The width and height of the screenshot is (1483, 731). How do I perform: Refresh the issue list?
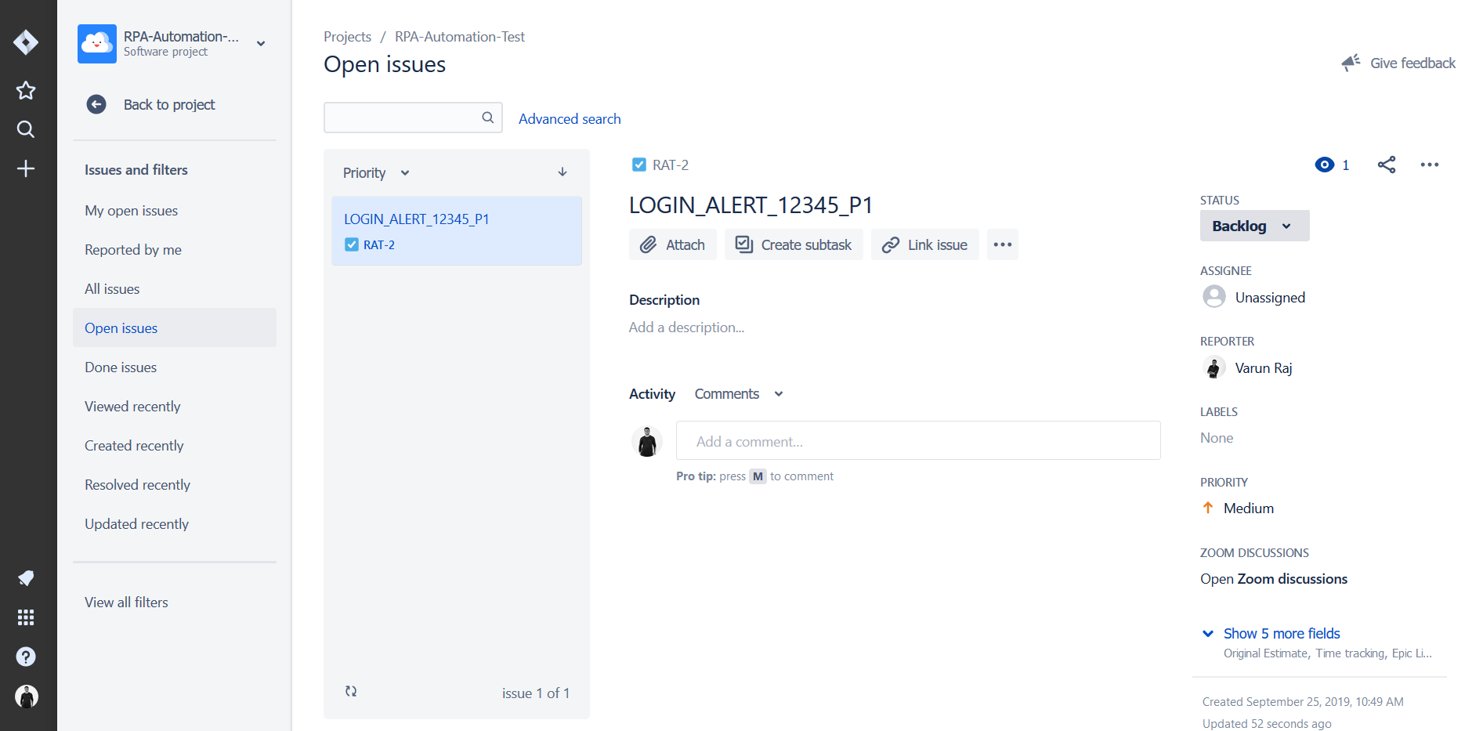point(351,691)
